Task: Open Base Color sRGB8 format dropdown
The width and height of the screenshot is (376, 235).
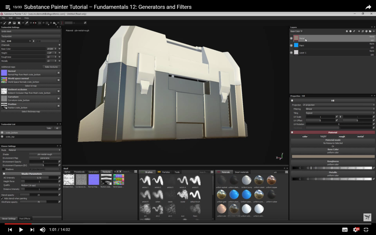Action: [x=52, y=49]
